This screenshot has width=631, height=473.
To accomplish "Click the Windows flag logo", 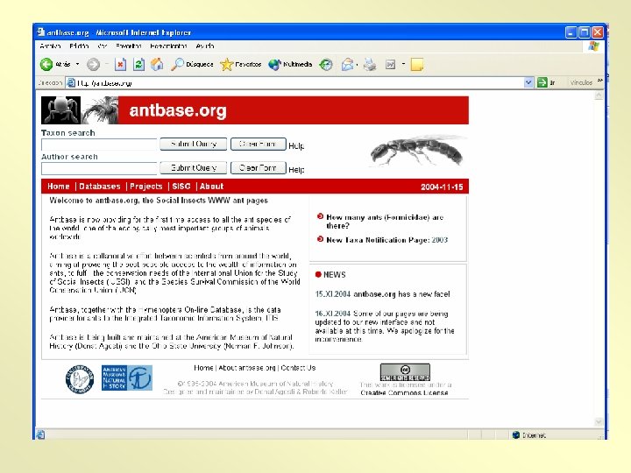I will [593, 46].
